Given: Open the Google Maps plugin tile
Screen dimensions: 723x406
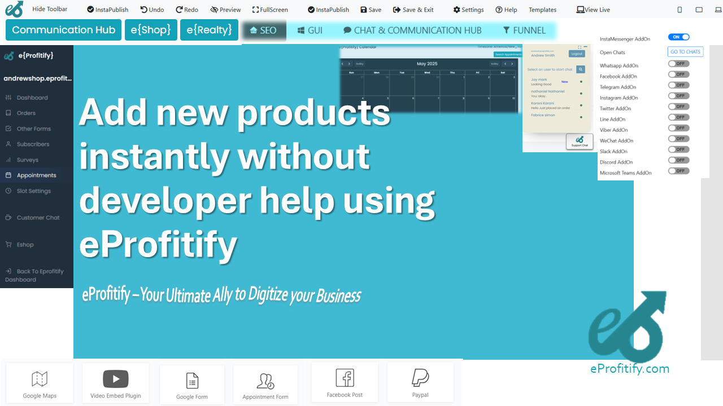Looking at the screenshot, I should click(40, 383).
